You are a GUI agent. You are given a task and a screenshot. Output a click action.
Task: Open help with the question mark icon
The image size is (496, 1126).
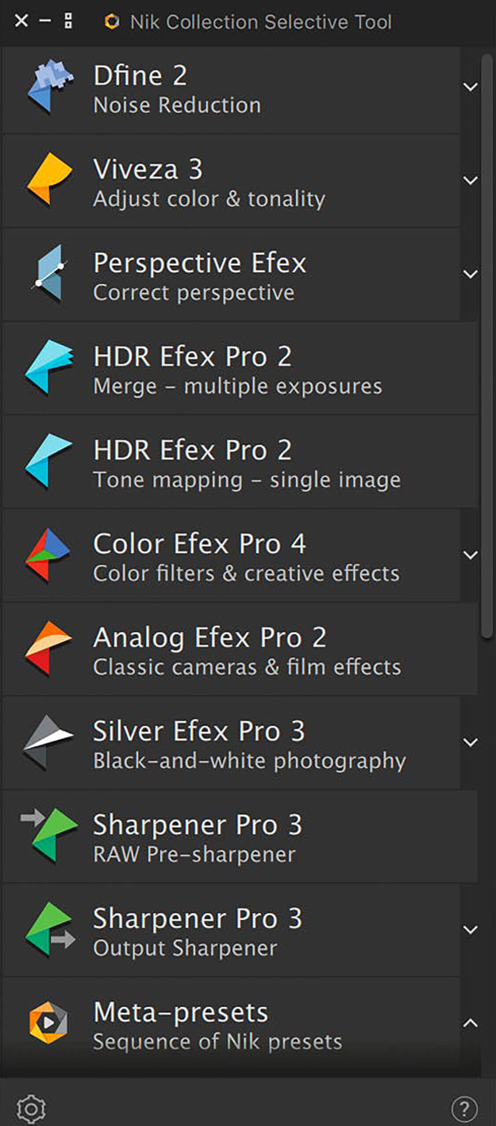click(x=464, y=1109)
